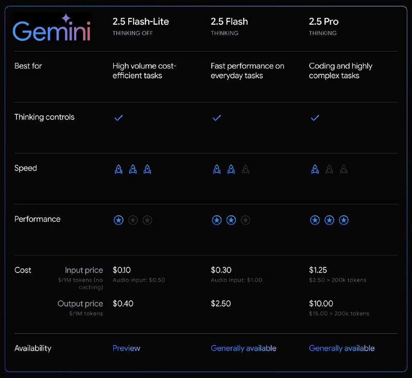Open 'Generally available' under 2.5 Flash
Viewport: 412px width, 378px height.
coord(244,348)
